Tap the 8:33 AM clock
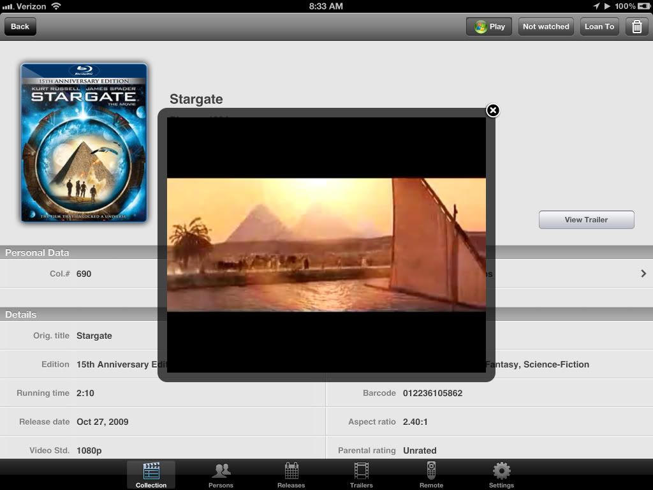The image size is (653, 490). point(326,6)
